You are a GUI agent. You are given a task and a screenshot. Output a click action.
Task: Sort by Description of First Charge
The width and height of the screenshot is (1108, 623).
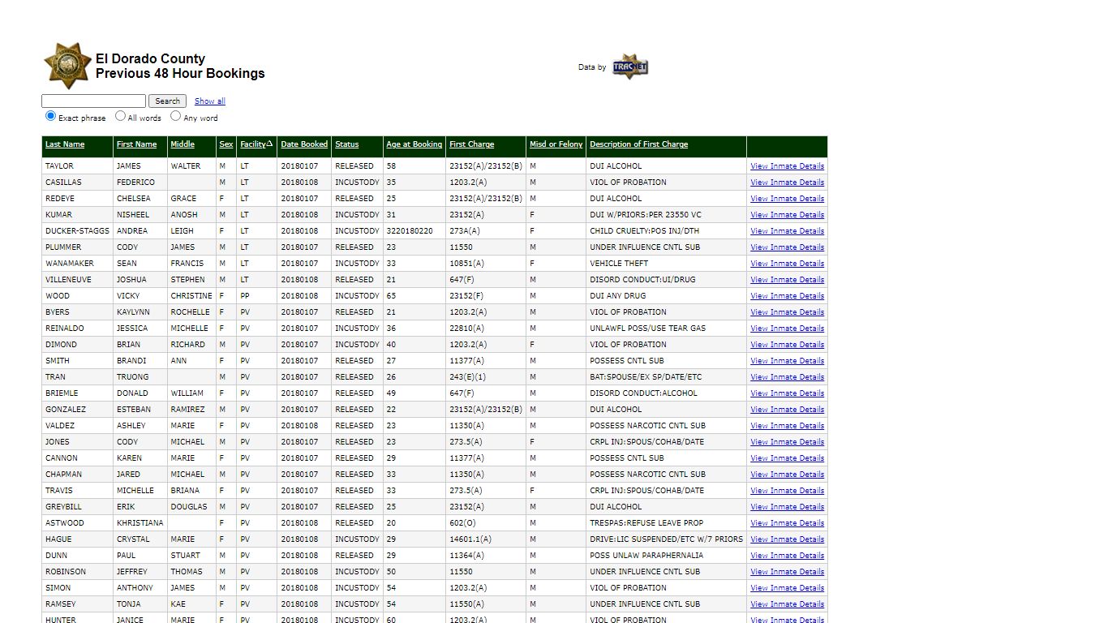[x=638, y=144]
